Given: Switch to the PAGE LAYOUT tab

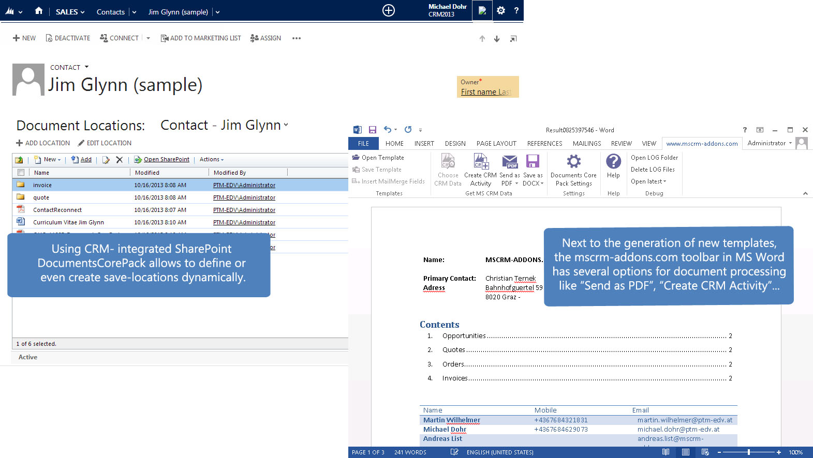Looking at the screenshot, I should click(x=496, y=144).
